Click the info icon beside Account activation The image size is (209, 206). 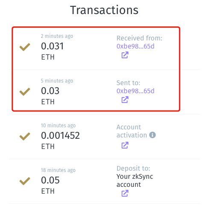[x=153, y=135]
